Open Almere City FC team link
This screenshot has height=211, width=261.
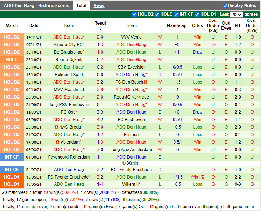[x=69, y=45]
